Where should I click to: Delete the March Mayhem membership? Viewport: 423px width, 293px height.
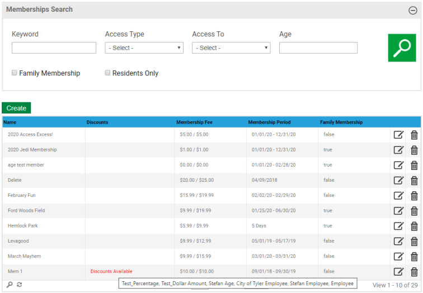(414, 257)
